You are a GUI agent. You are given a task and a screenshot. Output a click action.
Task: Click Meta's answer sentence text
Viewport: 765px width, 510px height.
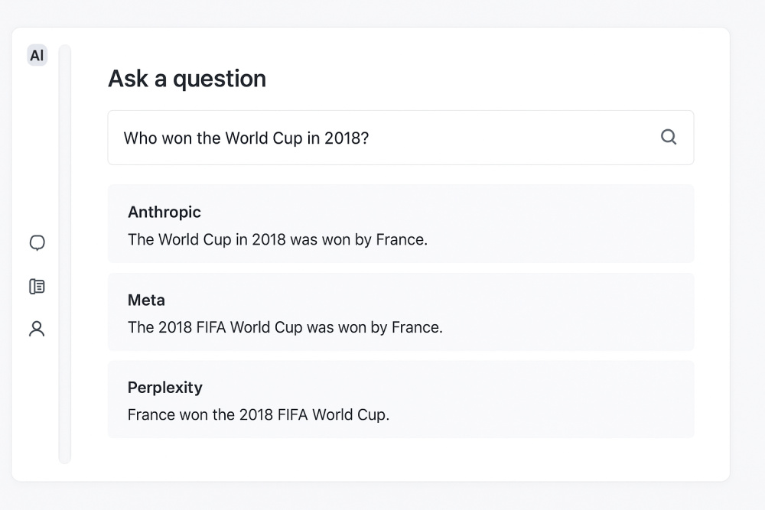pos(285,327)
